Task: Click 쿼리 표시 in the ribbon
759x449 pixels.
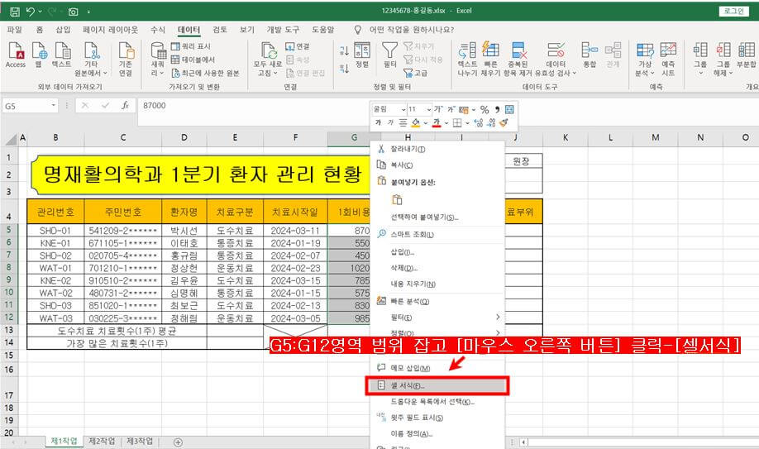Action: coord(191,46)
